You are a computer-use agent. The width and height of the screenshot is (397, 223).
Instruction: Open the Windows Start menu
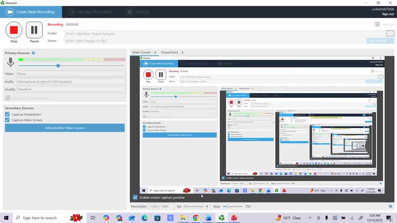click(x=6, y=218)
